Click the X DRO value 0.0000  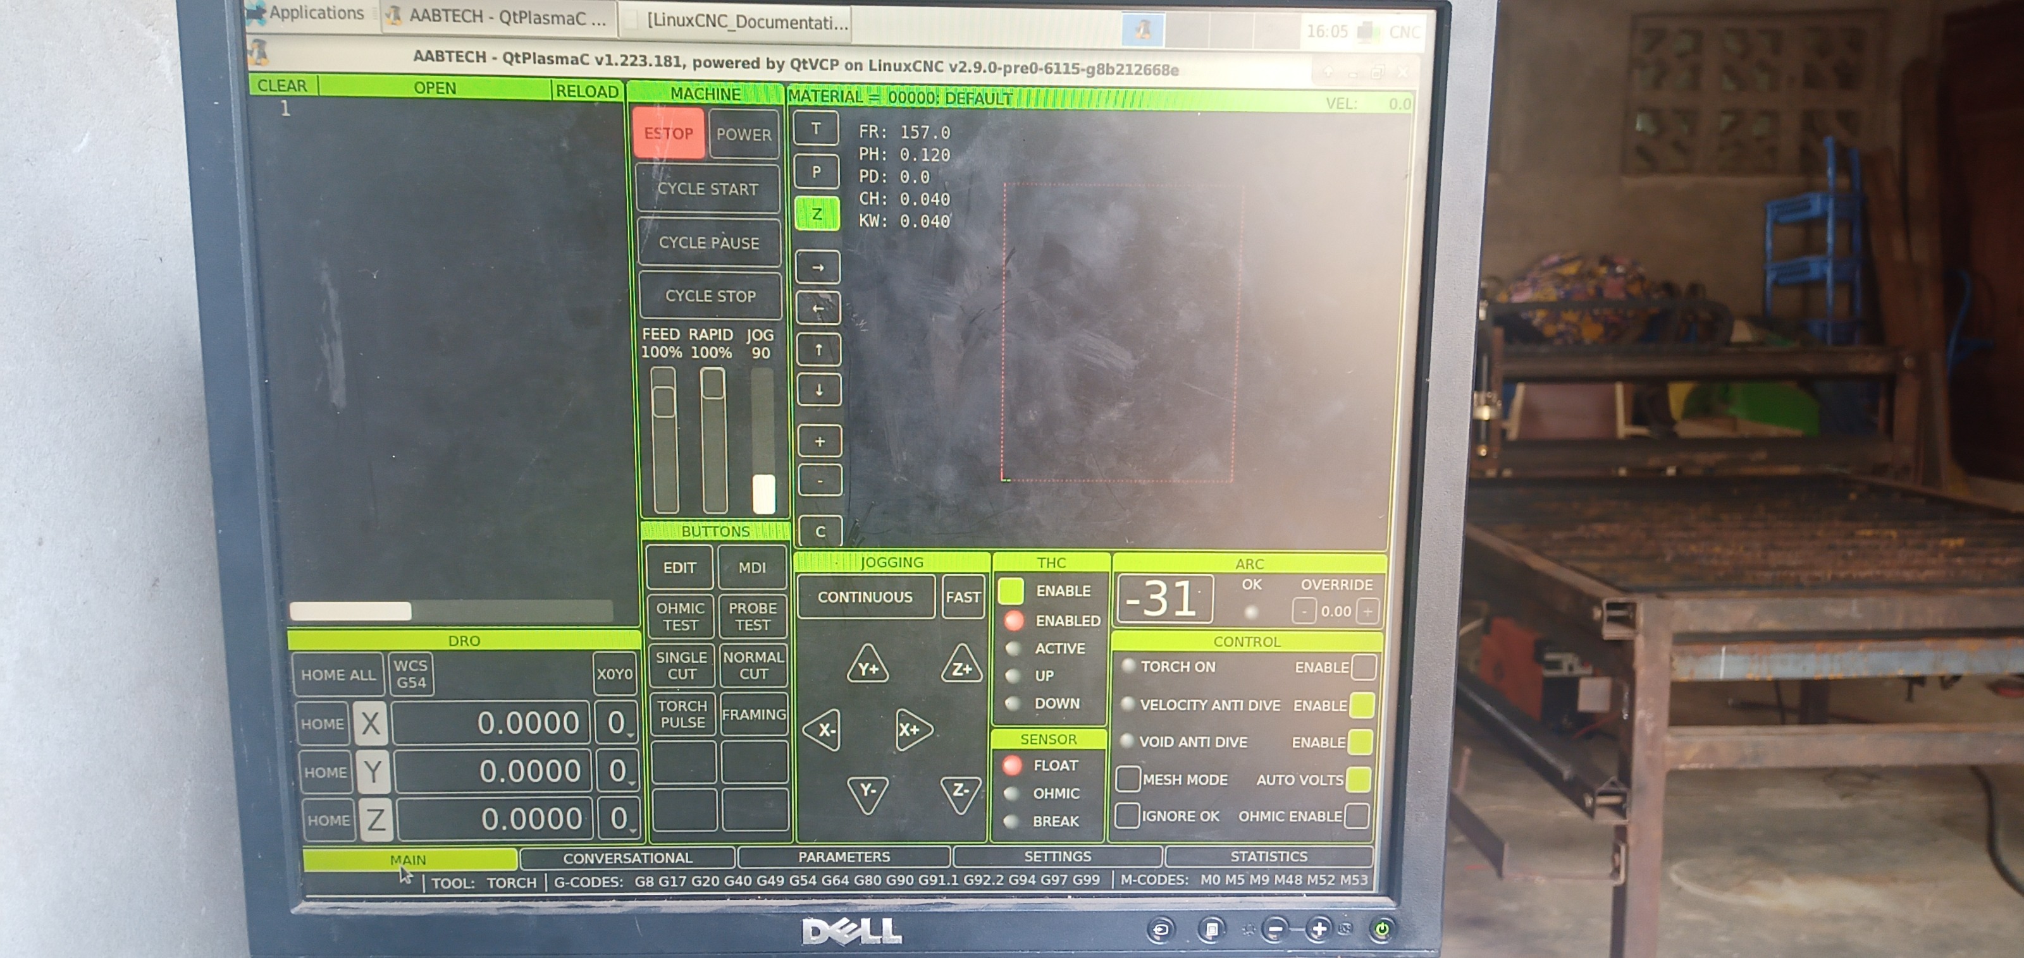491,722
